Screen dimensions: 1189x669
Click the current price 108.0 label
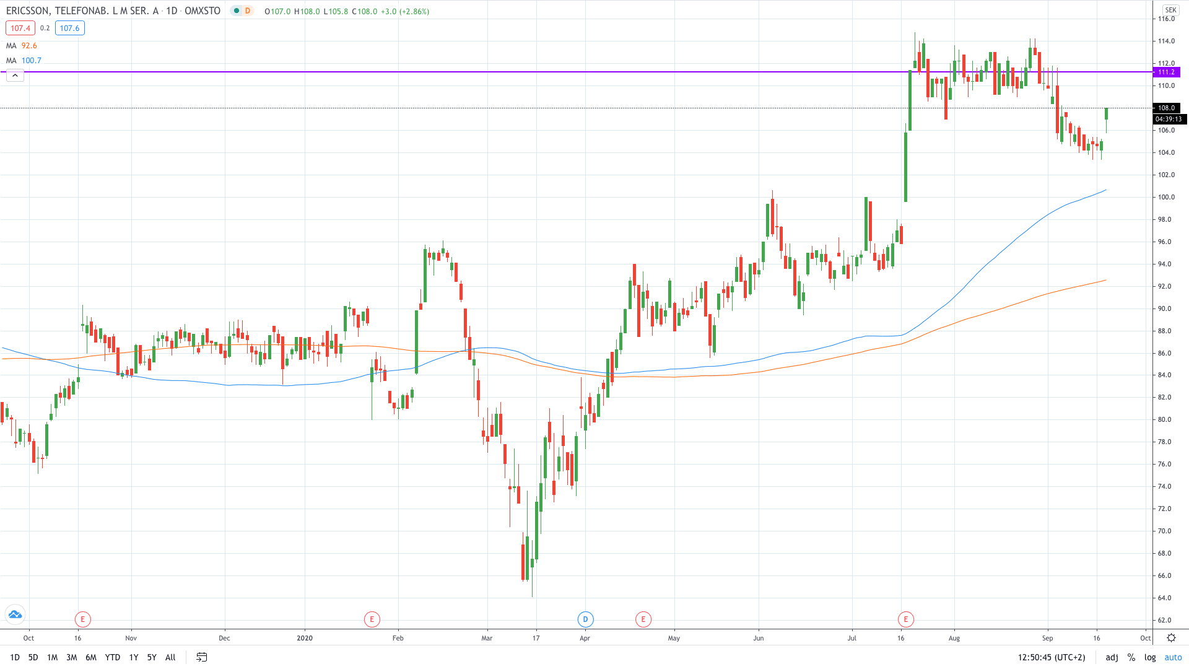coord(1167,108)
